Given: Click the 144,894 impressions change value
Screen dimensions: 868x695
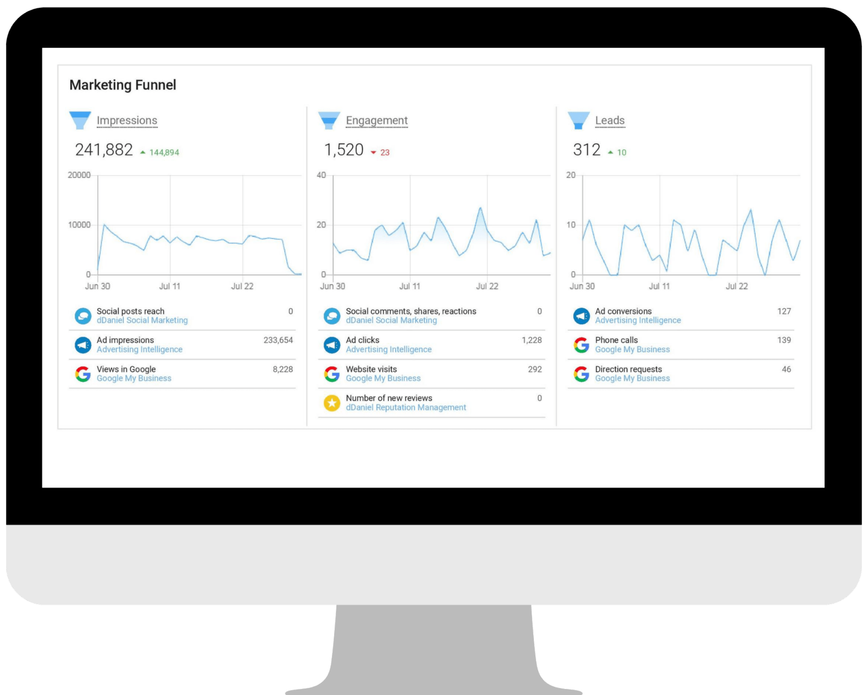Looking at the screenshot, I should pyautogui.click(x=164, y=153).
